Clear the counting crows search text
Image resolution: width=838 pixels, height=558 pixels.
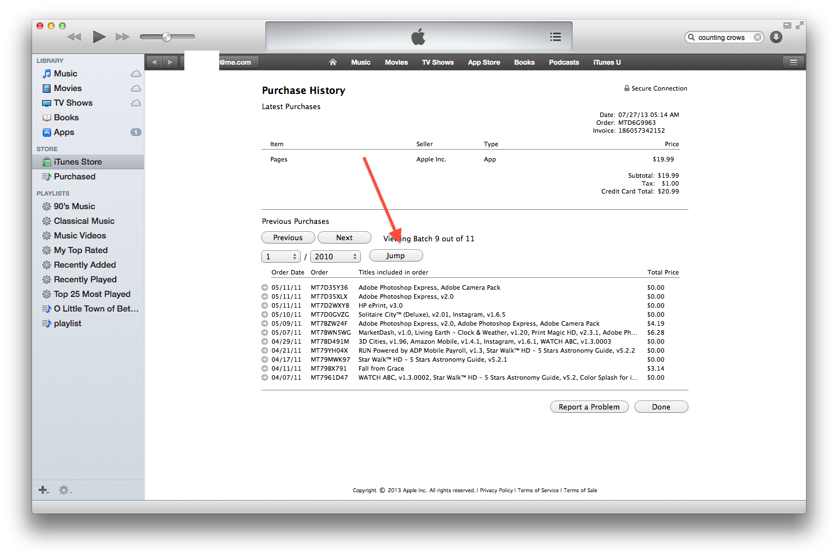[x=758, y=38]
